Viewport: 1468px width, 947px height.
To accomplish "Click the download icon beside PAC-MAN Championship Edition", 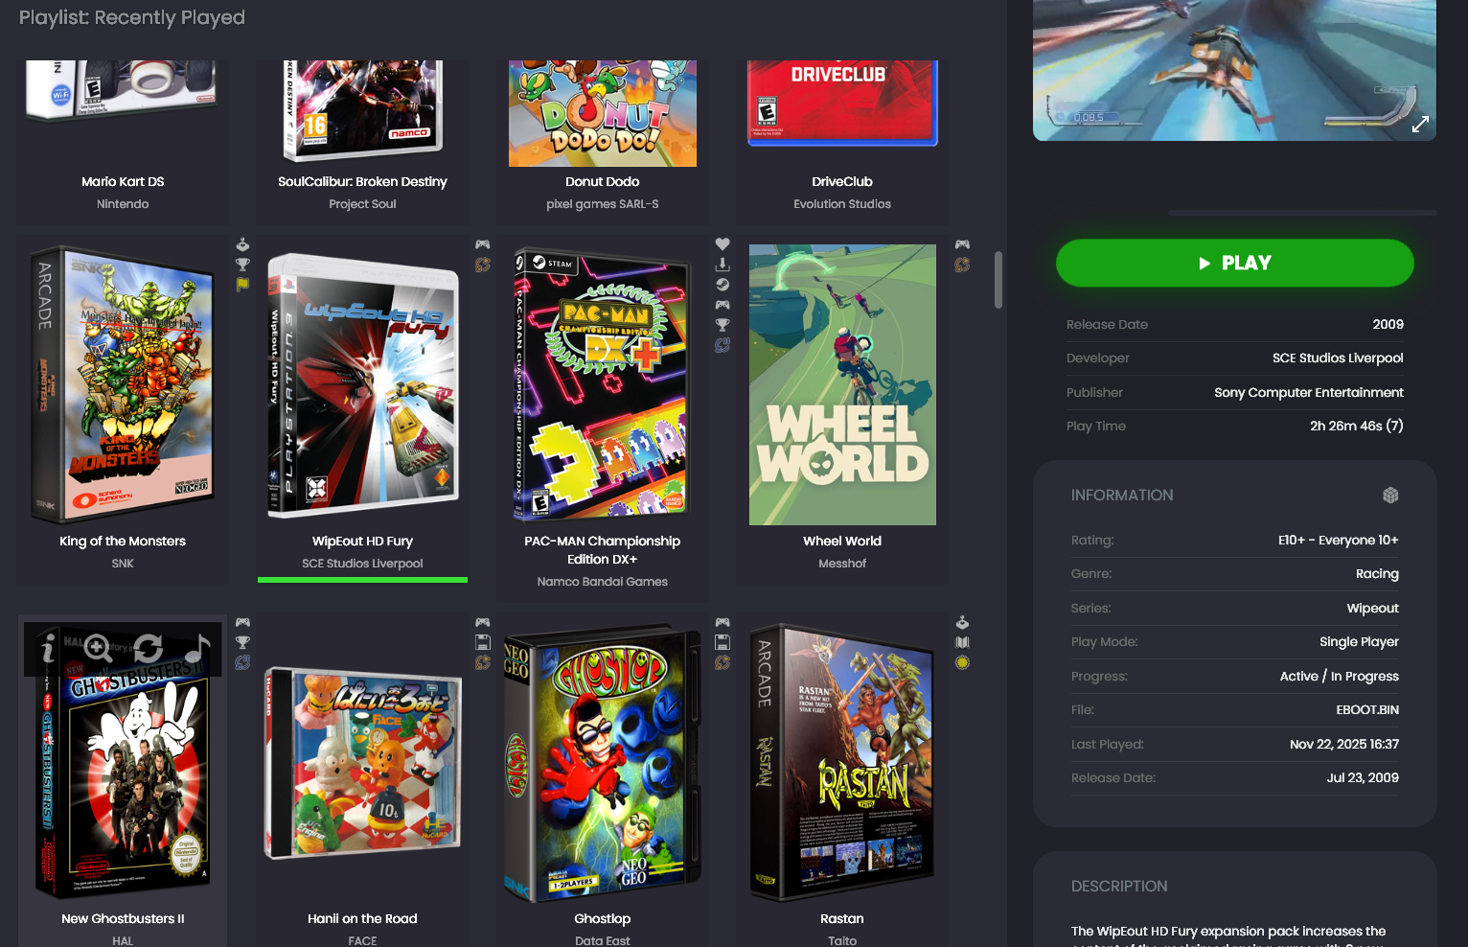I will coord(723,265).
